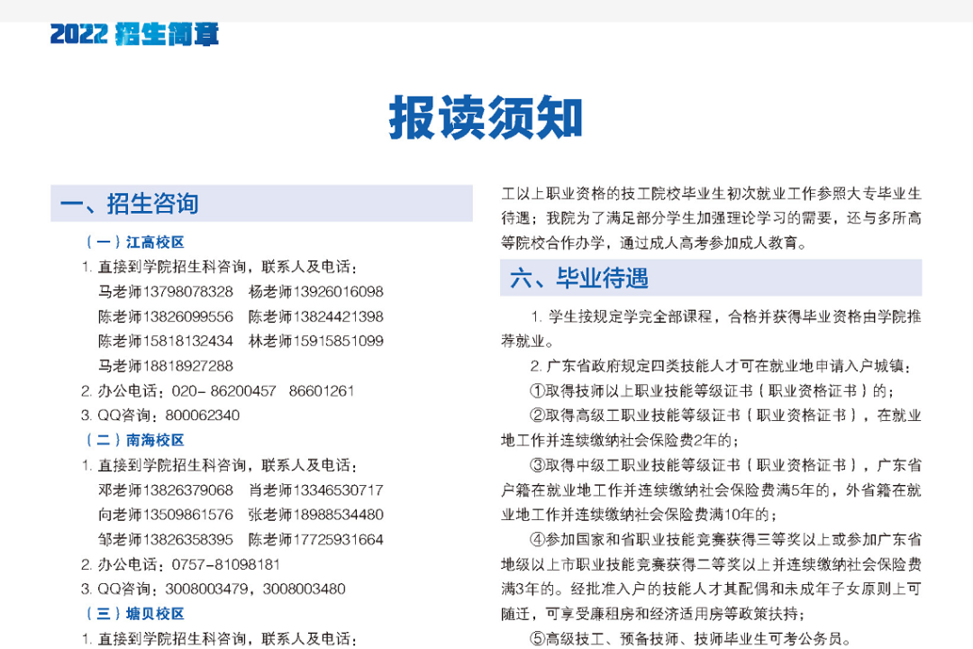The height and width of the screenshot is (649, 973).
Task: Click phone number 向老师13509861576
Action: pos(166,514)
